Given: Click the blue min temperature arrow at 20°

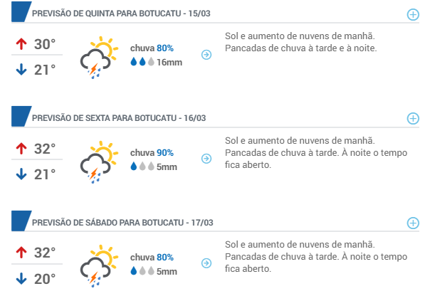Looking at the screenshot, I should (21, 278).
